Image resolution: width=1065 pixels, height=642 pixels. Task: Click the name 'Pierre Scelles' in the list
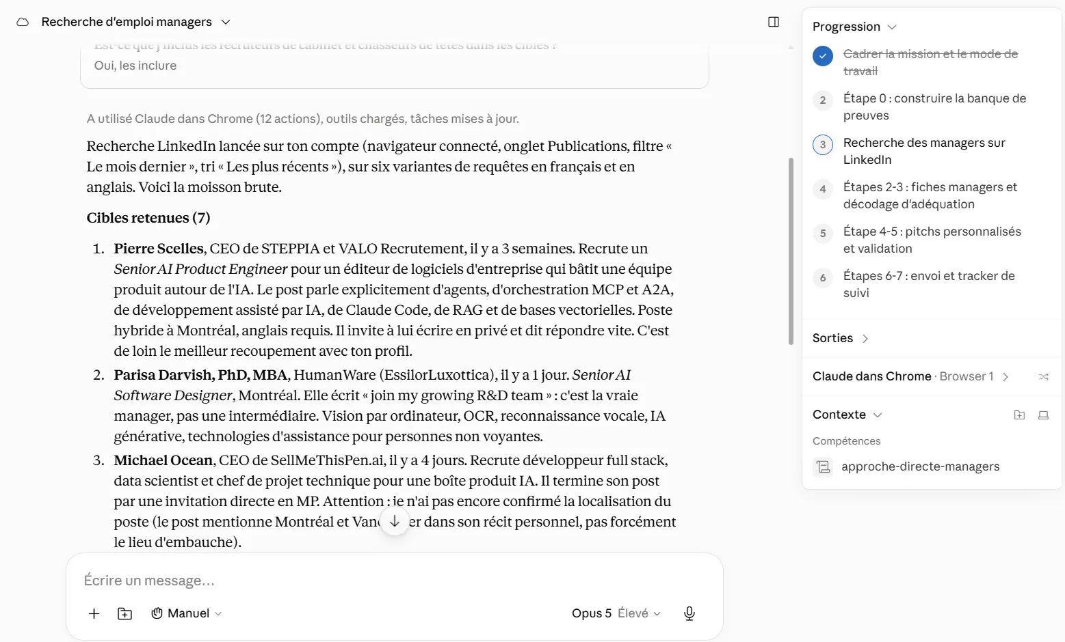159,249
